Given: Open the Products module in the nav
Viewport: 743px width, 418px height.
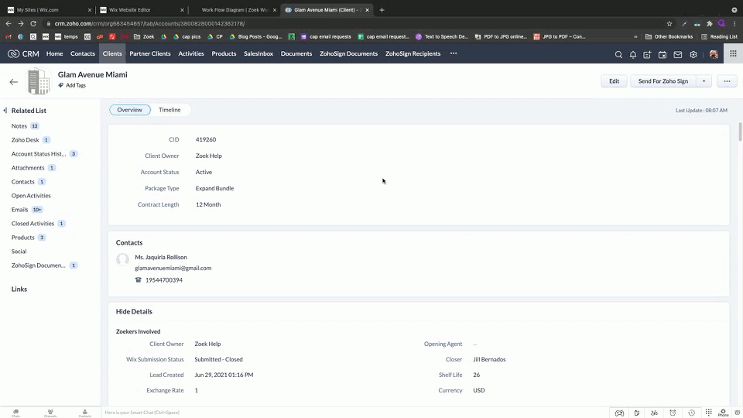Looking at the screenshot, I should (224, 53).
